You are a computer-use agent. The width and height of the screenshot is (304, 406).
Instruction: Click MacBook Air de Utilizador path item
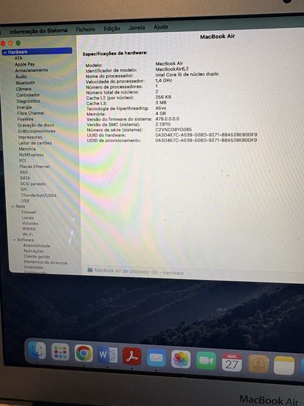point(126,271)
